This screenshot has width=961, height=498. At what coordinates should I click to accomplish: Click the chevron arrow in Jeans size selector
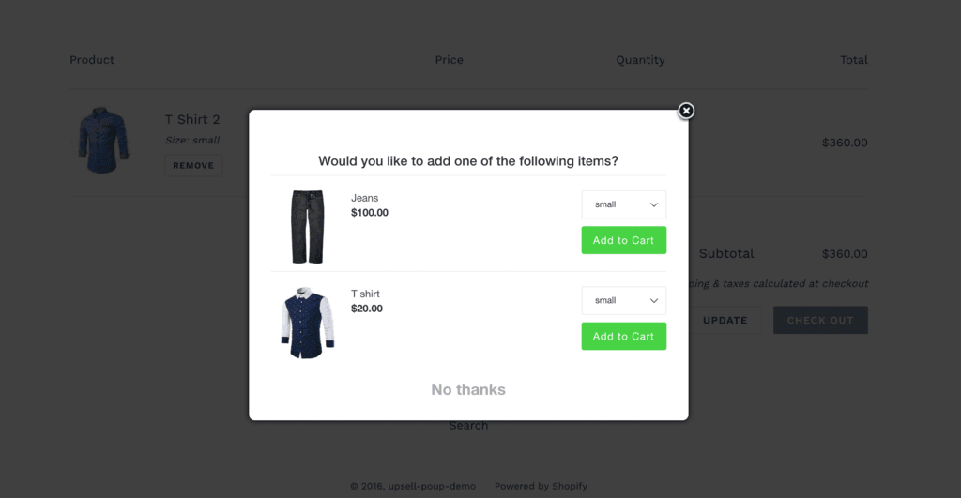point(654,204)
